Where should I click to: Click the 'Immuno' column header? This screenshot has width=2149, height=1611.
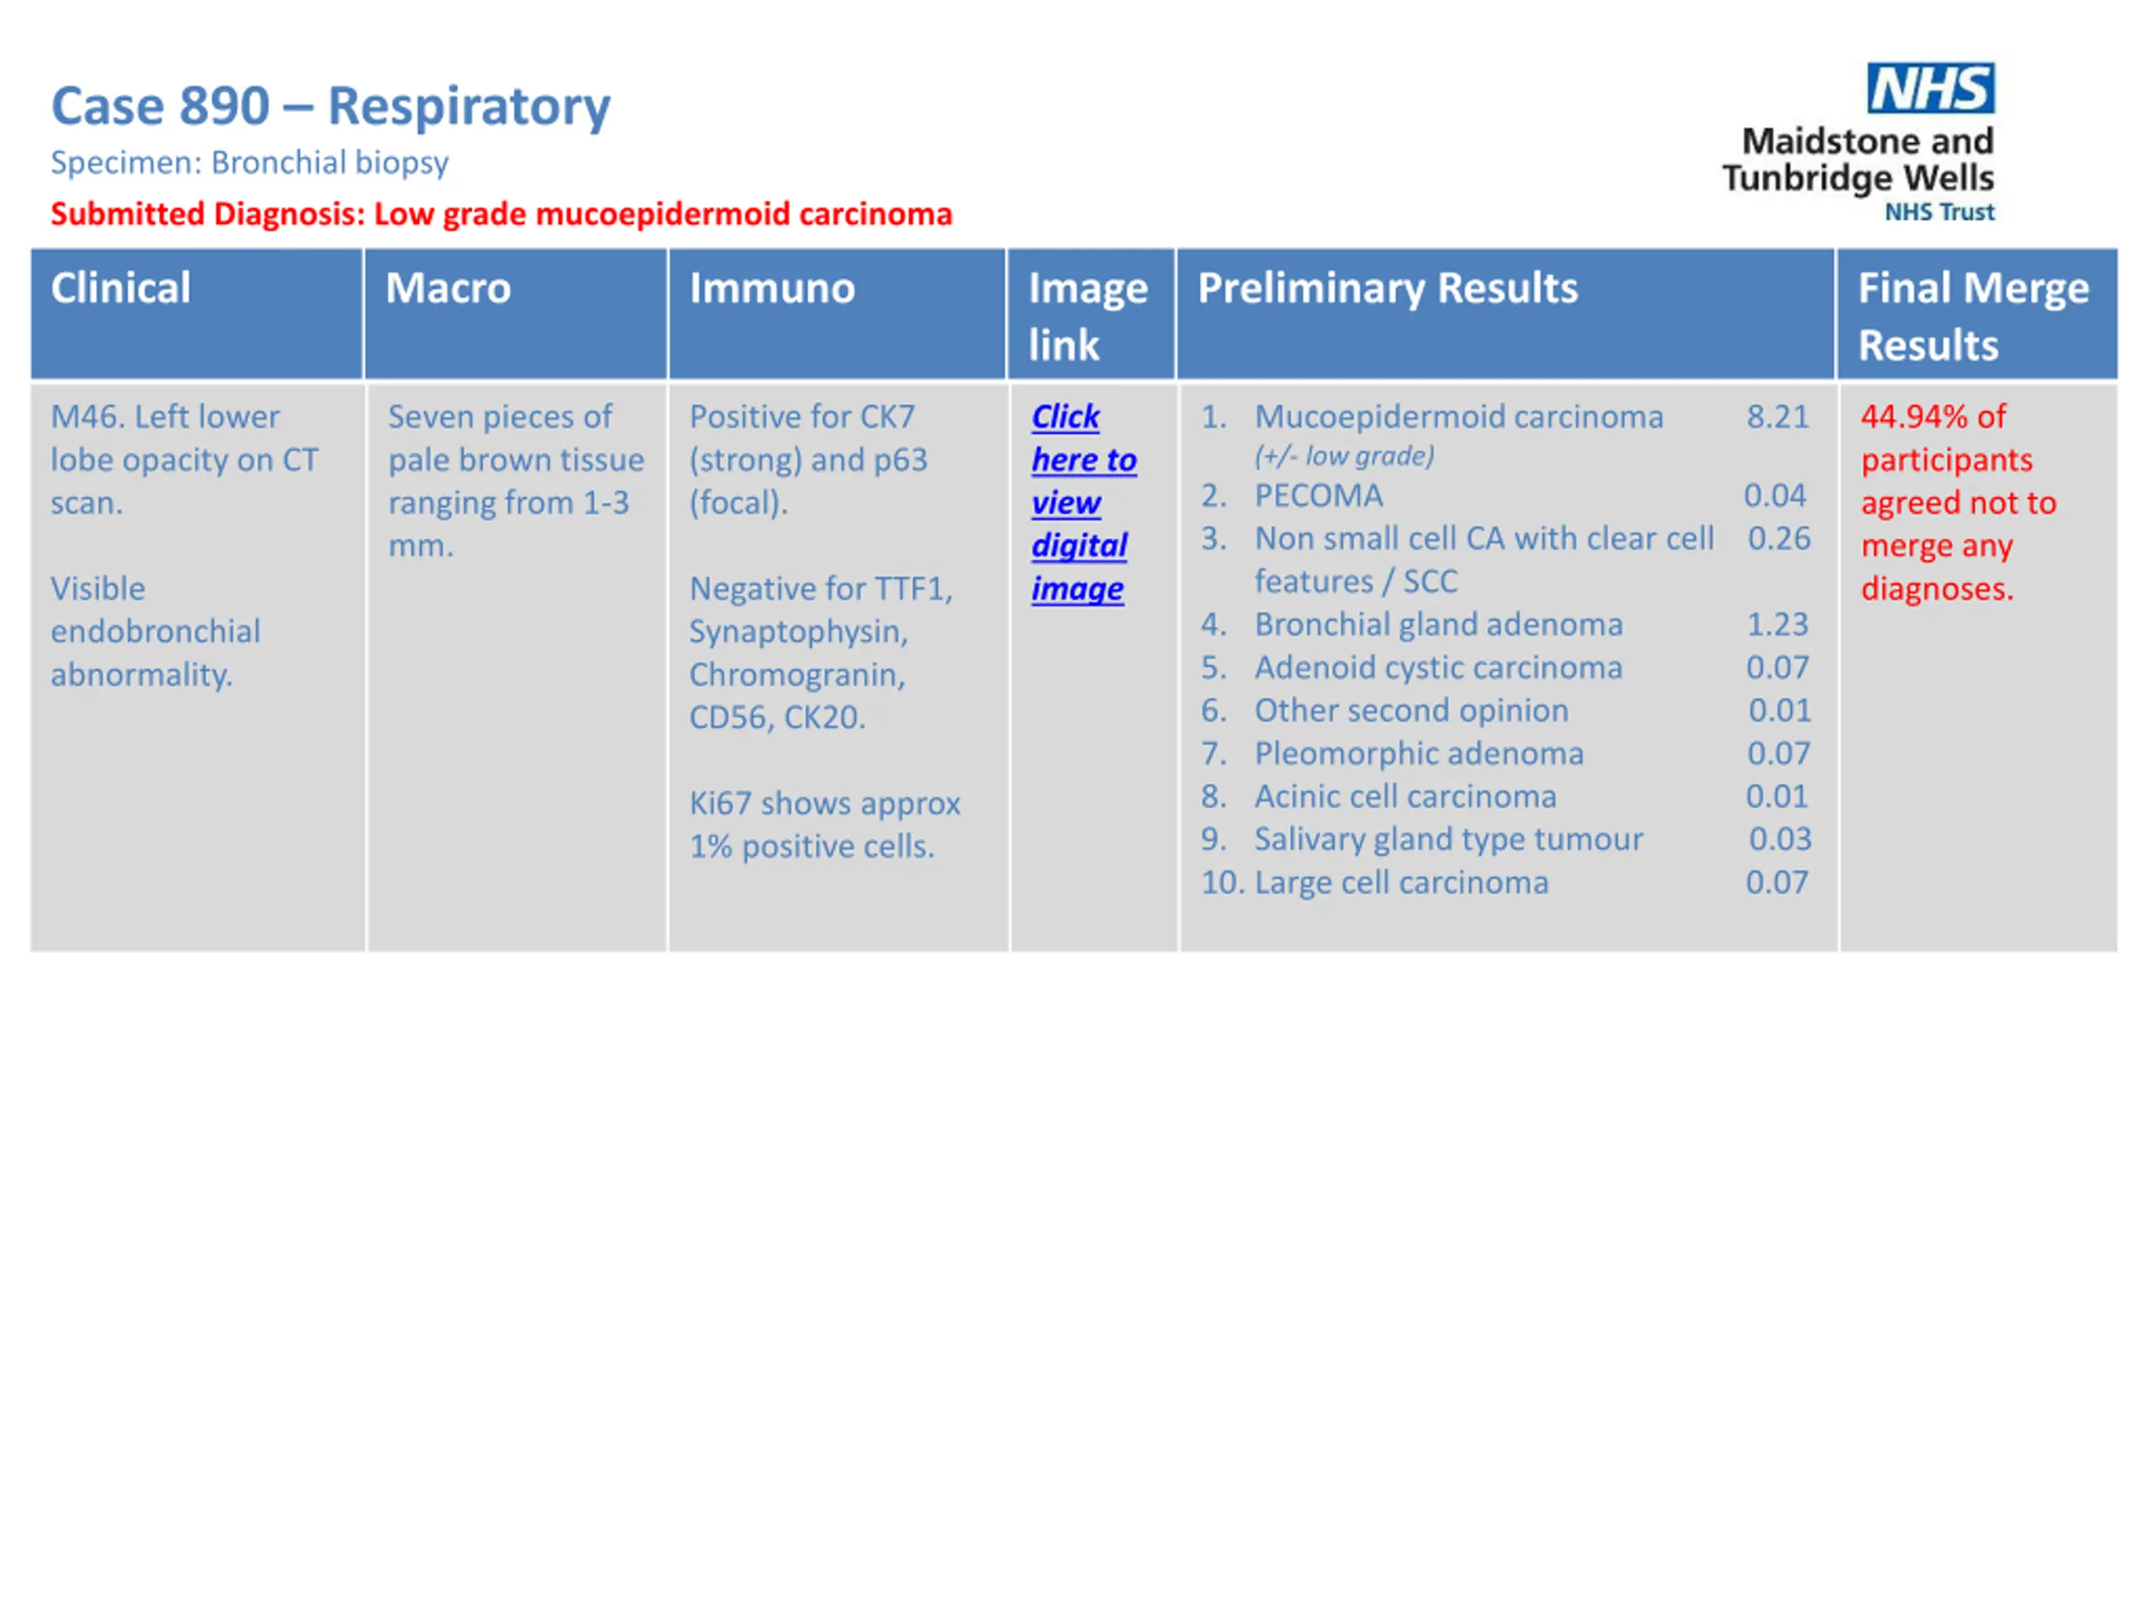(x=838, y=314)
